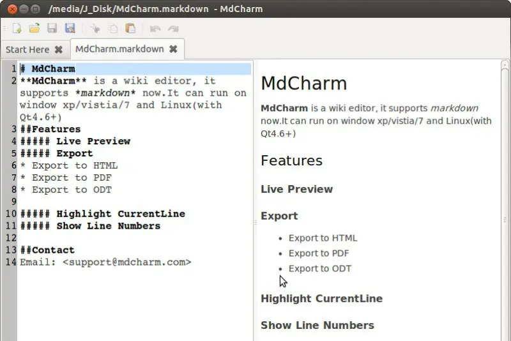This screenshot has width=511, height=341.
Task: Click '##### Highlight CurrentLine' editor line
Action: pos(102,214)
